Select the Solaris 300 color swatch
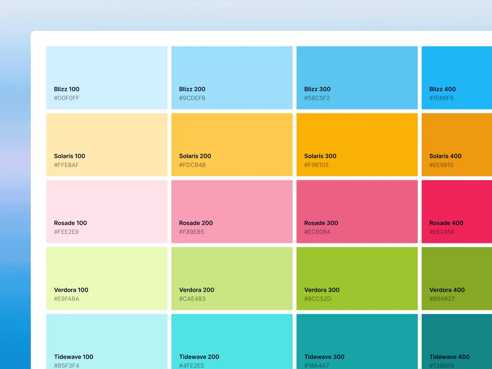492x369 pixels. click(x=357, y=145)
